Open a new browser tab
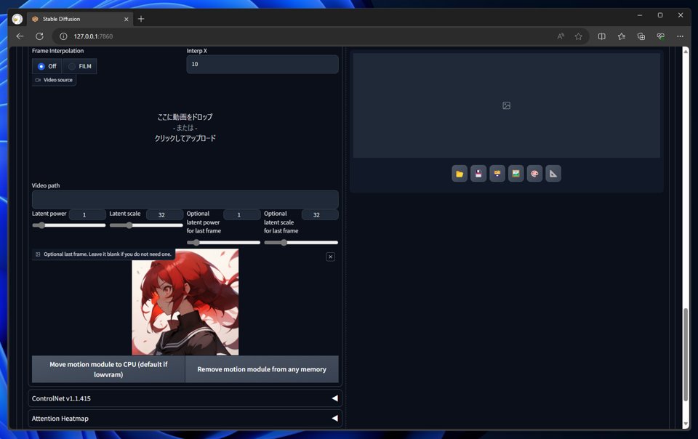 [141, 19]
